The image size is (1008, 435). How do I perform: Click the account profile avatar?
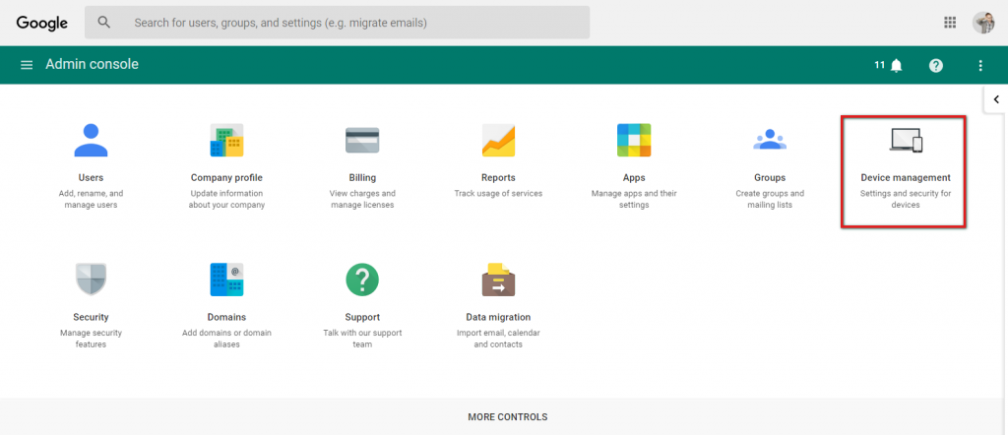coord(983,23)
